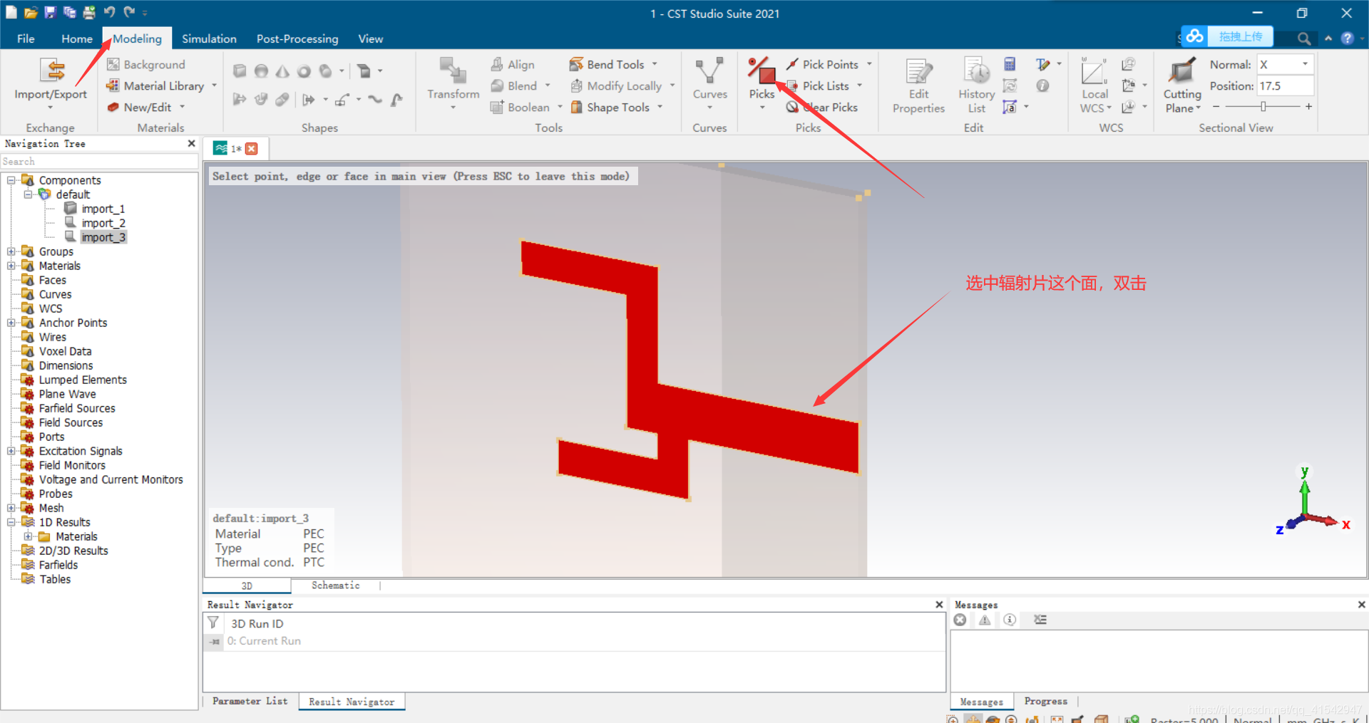Click the Redo icon in title bar
Image resolution: width=1369 pixels, height=723 pixels.
coord(129,12)
